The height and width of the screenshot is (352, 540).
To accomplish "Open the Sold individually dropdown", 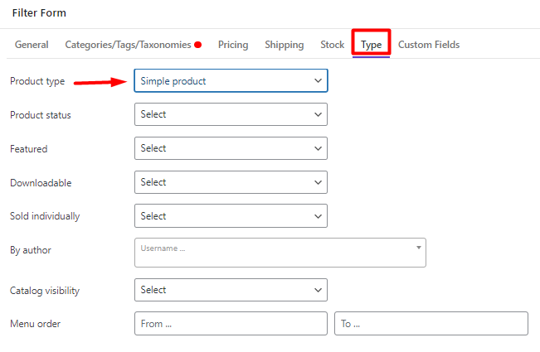I will 231,216.
